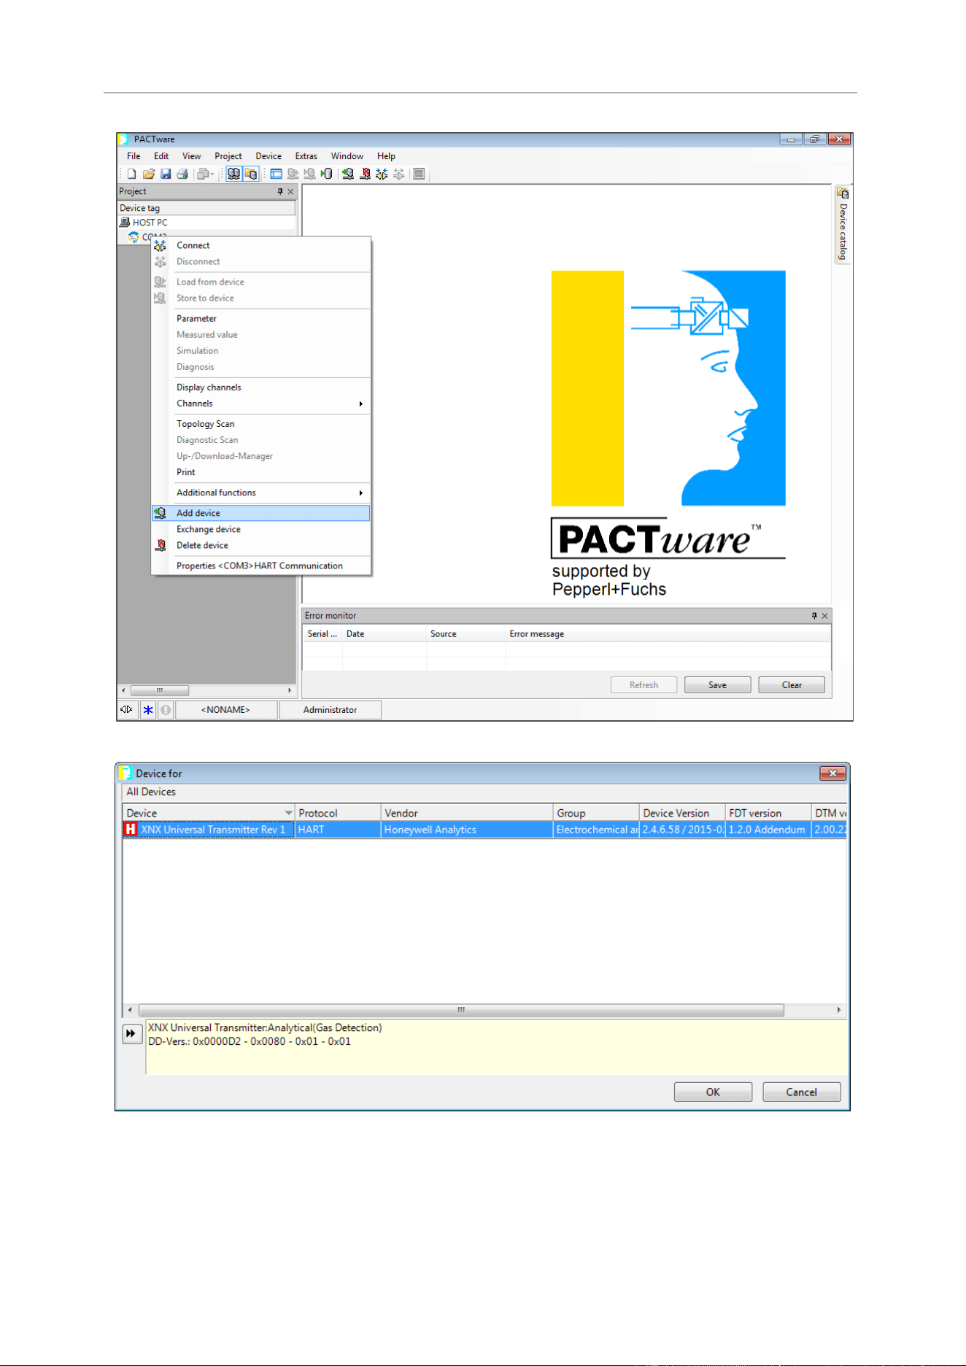Image resolution: width=966 pixels, height=1366 pixels.
Task: Open the Device menu
Action: click(268, 156)
